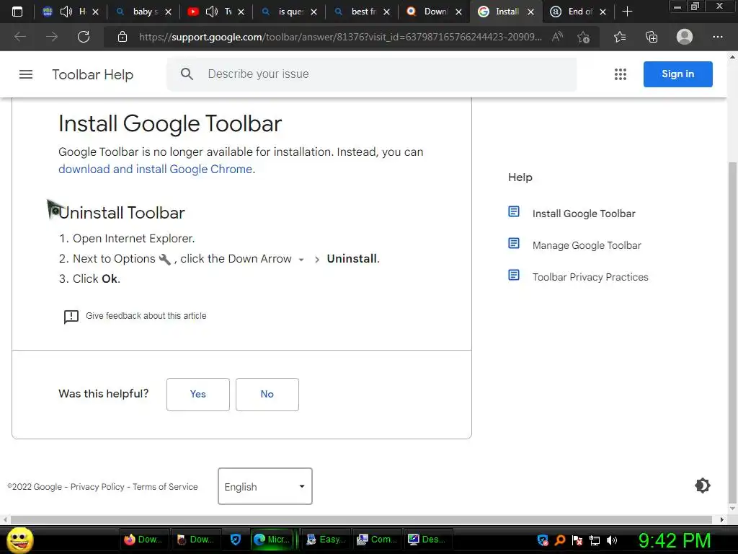Open Edge settings and more menu
This screenshot has height=554, width=738.
717,37
